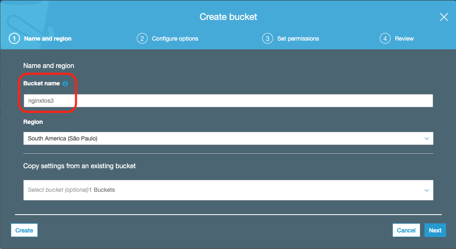The width and height of the screenshot is (456, 249).
Task: Click the 'Region' label
Action: (33, 122)
